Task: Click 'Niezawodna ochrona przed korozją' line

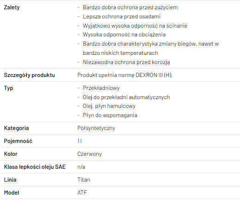Action: coord(126,62)
